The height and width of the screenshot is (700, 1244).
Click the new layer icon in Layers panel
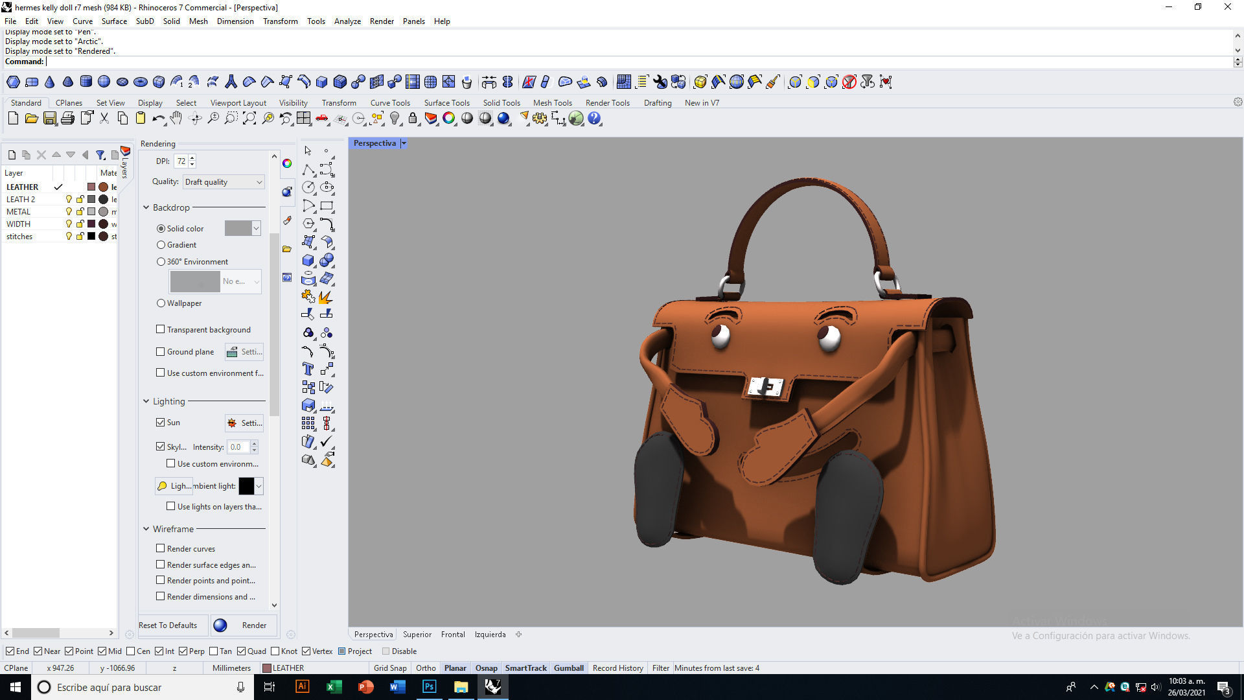(12, 155)
